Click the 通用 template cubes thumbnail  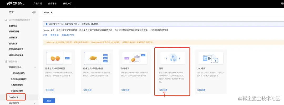coord(173,58)
